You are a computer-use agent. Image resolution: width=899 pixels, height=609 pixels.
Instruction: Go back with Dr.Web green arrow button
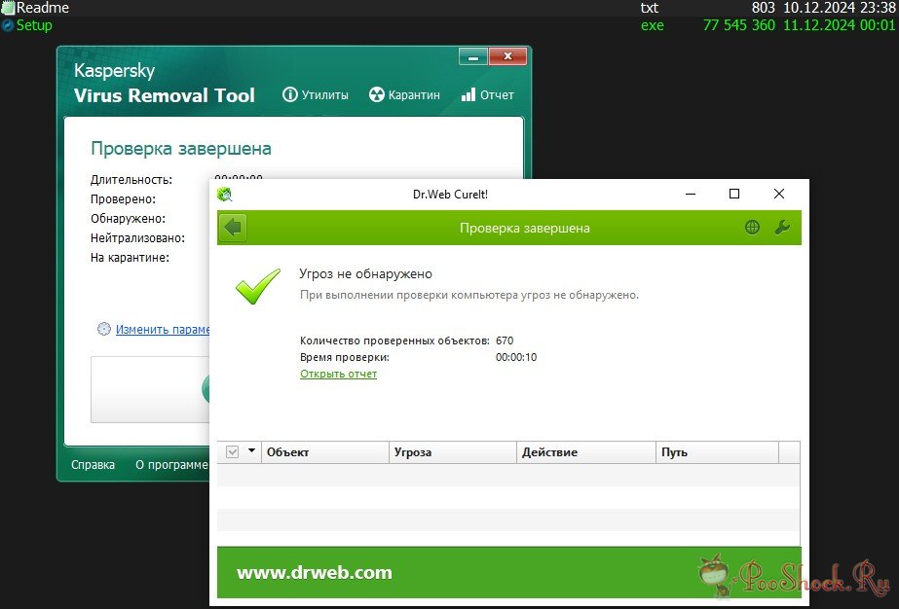[233, 228]
